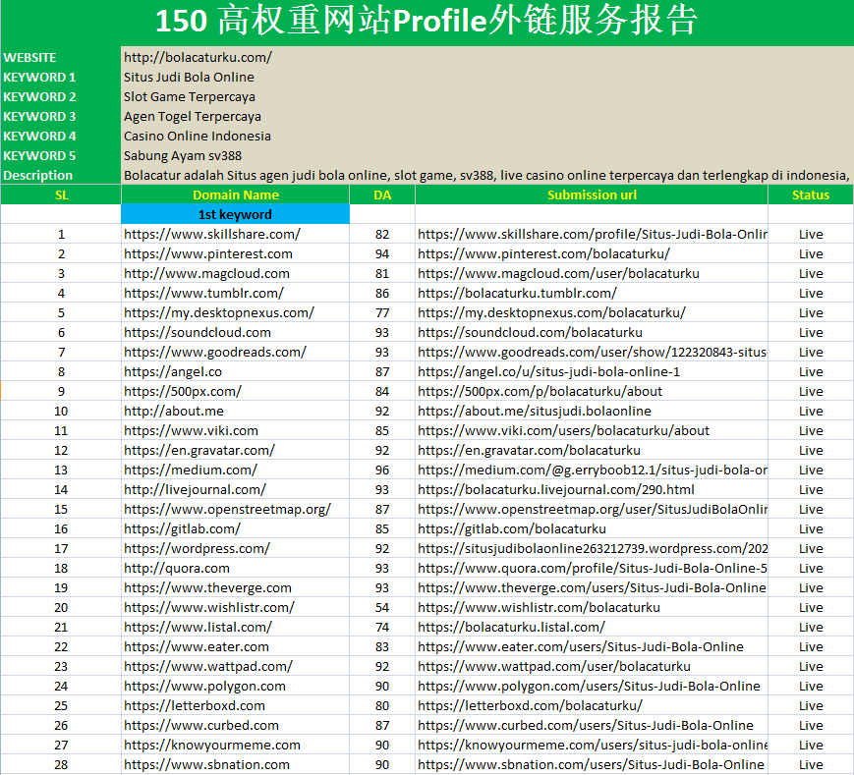Image resolution: width=854 pixels, height=775 pixels.
Task: Click the 'Domain Name' column header
Action: (235, 194)
